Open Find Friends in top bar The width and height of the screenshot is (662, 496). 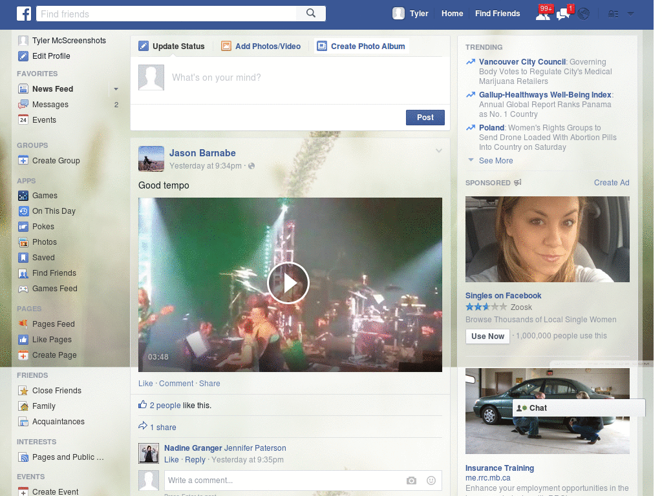[497, 14]
